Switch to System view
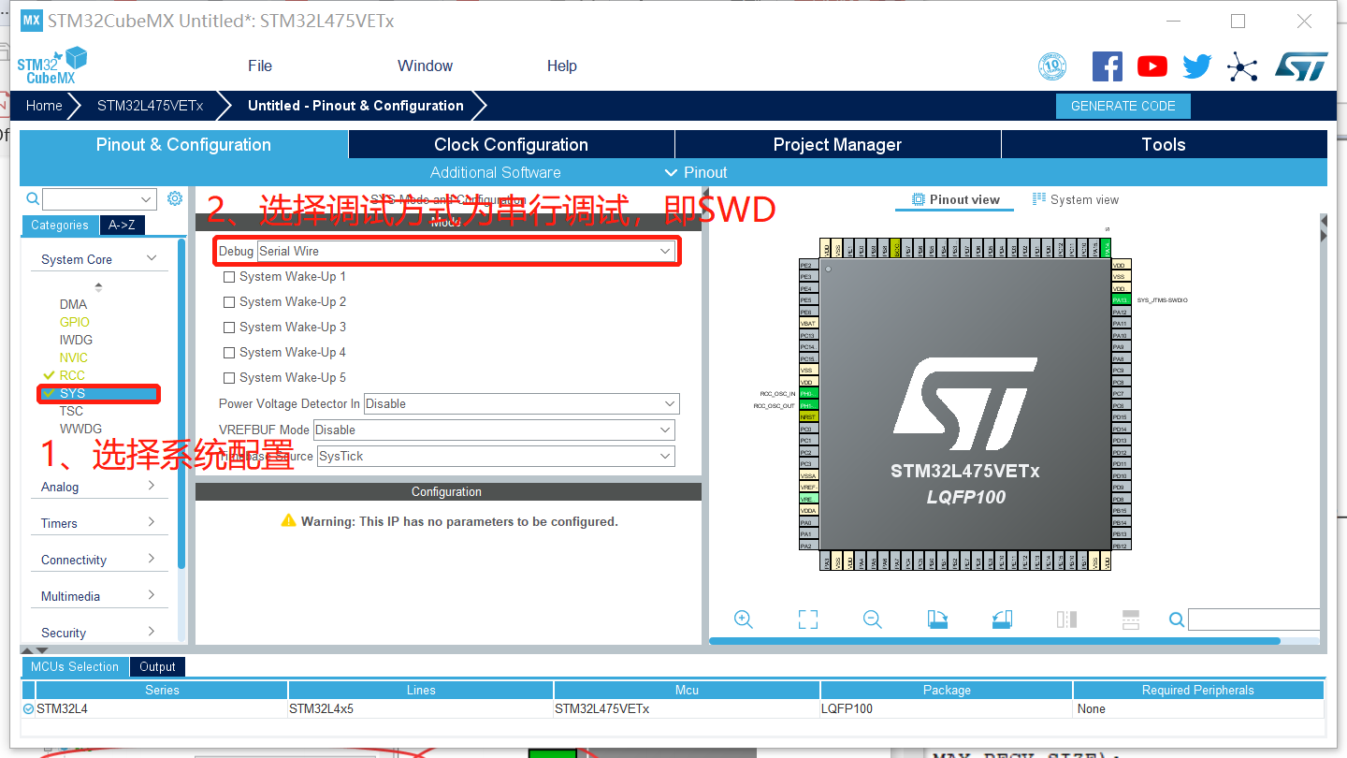This screenshot has height=758, width=1347. pos(1076,199)
